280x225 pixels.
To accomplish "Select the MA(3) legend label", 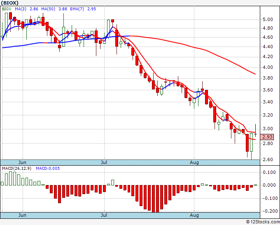I will pos(21,9).
